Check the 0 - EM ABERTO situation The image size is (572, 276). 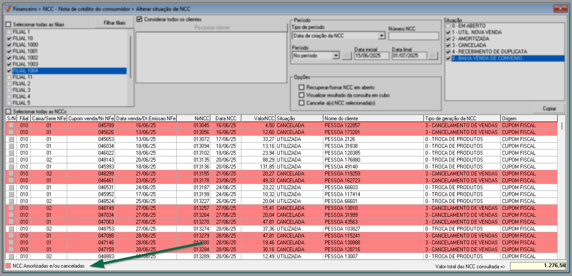(448, 26)
